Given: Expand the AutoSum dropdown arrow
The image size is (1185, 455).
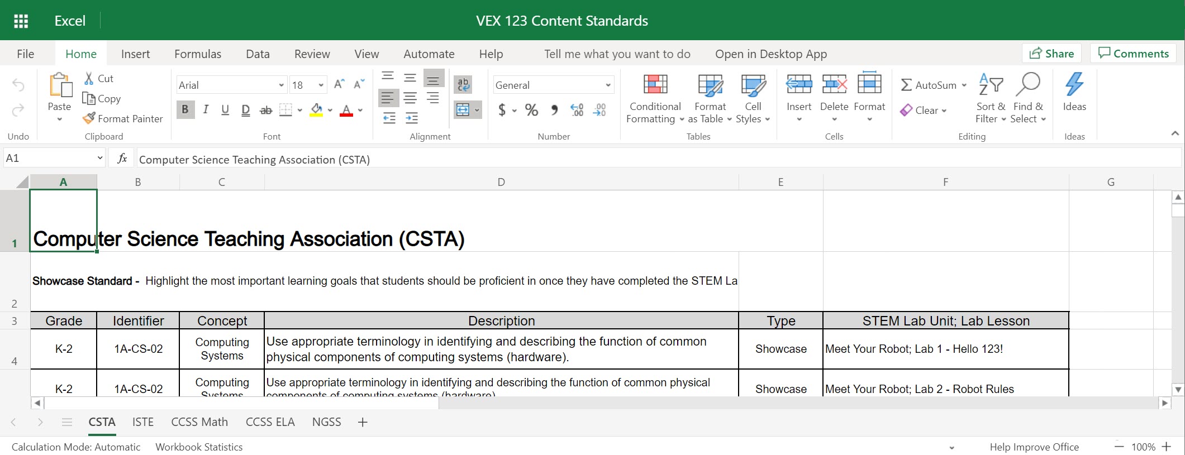Looking at the screenshot, I should (x=964, y=85).
